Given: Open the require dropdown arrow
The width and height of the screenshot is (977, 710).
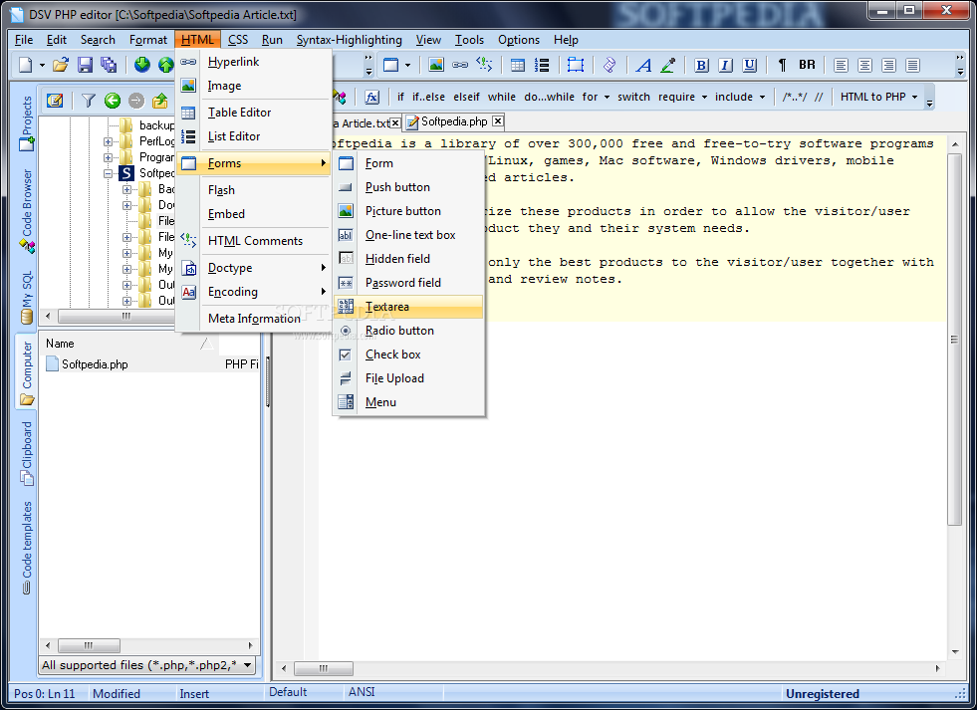Looking at the screenshot, I should coord(705,98).
